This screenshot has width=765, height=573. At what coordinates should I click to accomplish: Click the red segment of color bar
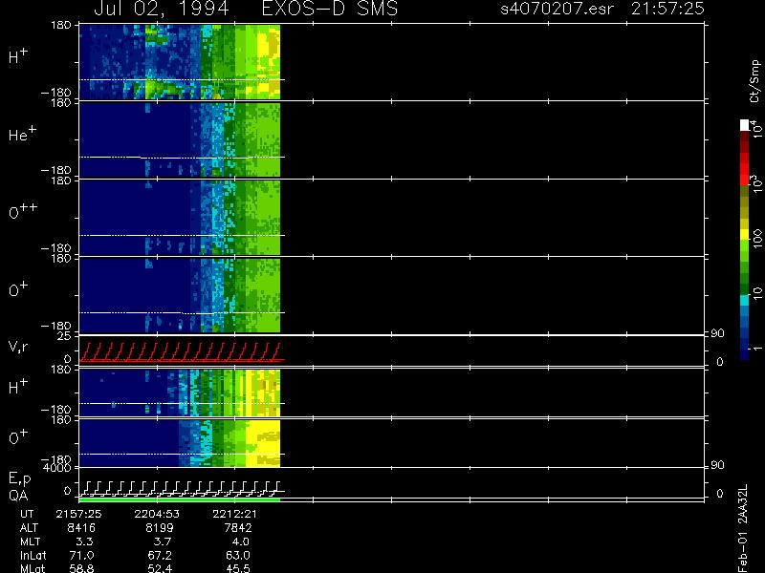pyautogui.click(x=745, y=169)
